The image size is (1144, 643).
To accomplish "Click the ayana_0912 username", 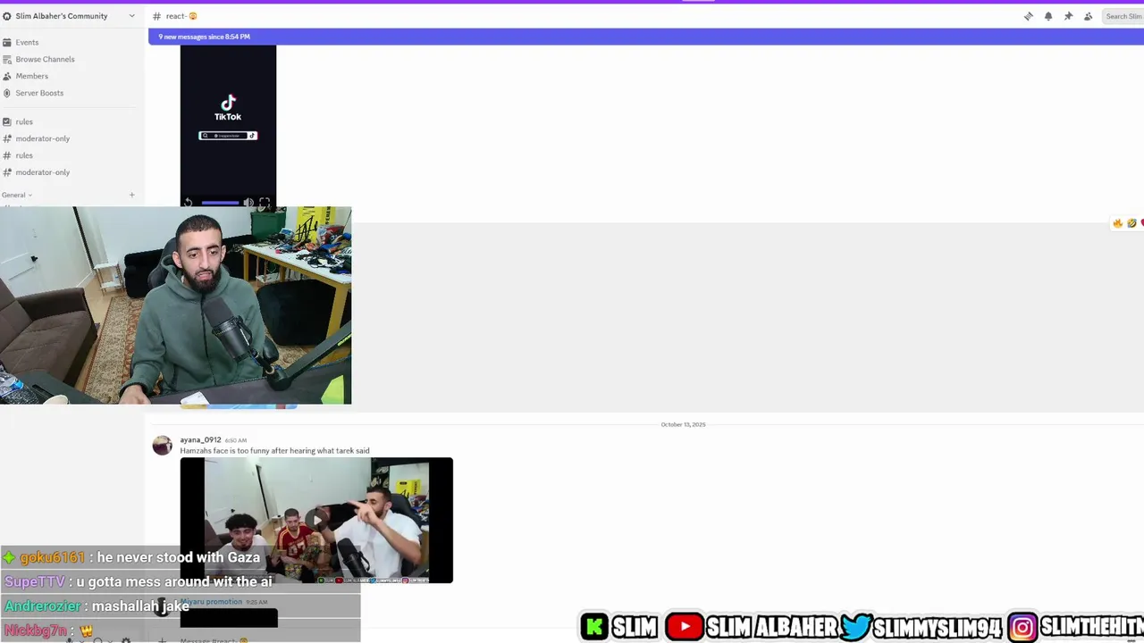I will click(x=200, y=439).
